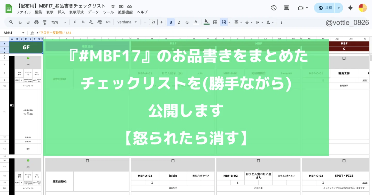This screenshot has width=372, height=195.
Task: Open the Sheets home logo
Action: coord(9,9)
